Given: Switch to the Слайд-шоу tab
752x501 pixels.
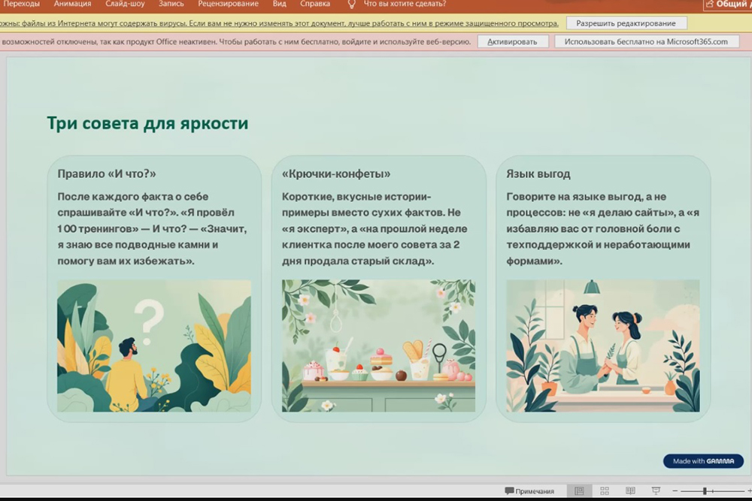Looking at the screenshot, I should click(126, 4).
